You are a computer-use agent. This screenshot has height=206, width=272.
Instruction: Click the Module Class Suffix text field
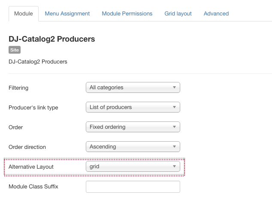(133, 187)
